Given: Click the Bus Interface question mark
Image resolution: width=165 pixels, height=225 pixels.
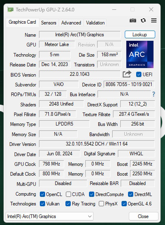Looking at the screenshot, I should [154, 94].
